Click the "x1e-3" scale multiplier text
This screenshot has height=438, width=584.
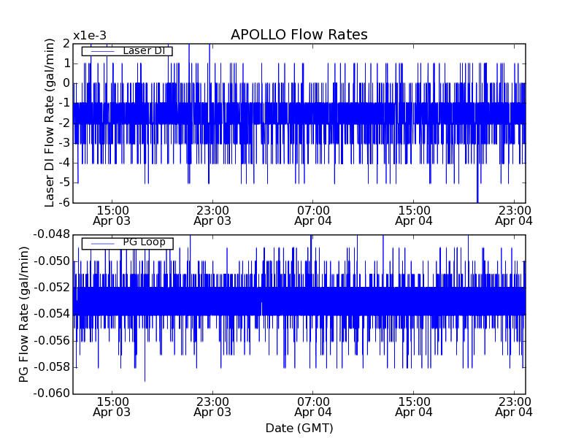click(90, 36)
